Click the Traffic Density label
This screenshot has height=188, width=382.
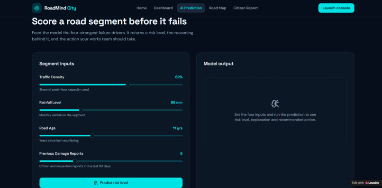click(52, 77)
